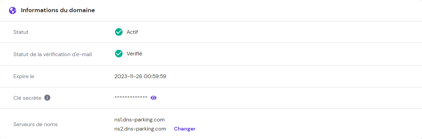This screenshot has width=422, height=139.
Task: Click the expiry date 2023-11-26 00:59:59
Action: [x=140, y=76]
